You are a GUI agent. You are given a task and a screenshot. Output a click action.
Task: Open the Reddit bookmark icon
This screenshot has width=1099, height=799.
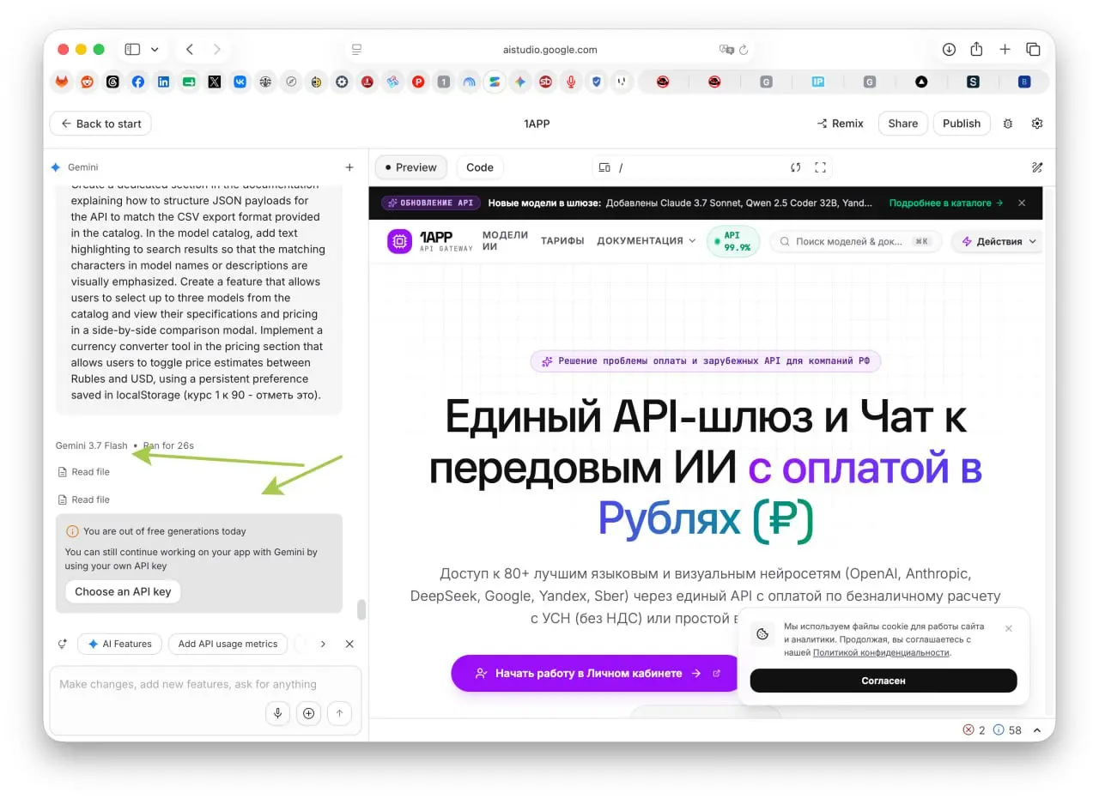87,82
